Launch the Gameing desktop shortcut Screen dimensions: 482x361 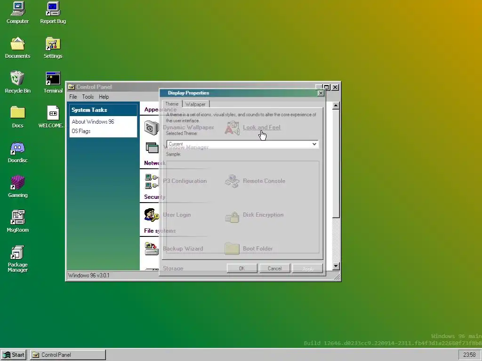[x=17, y=187]
